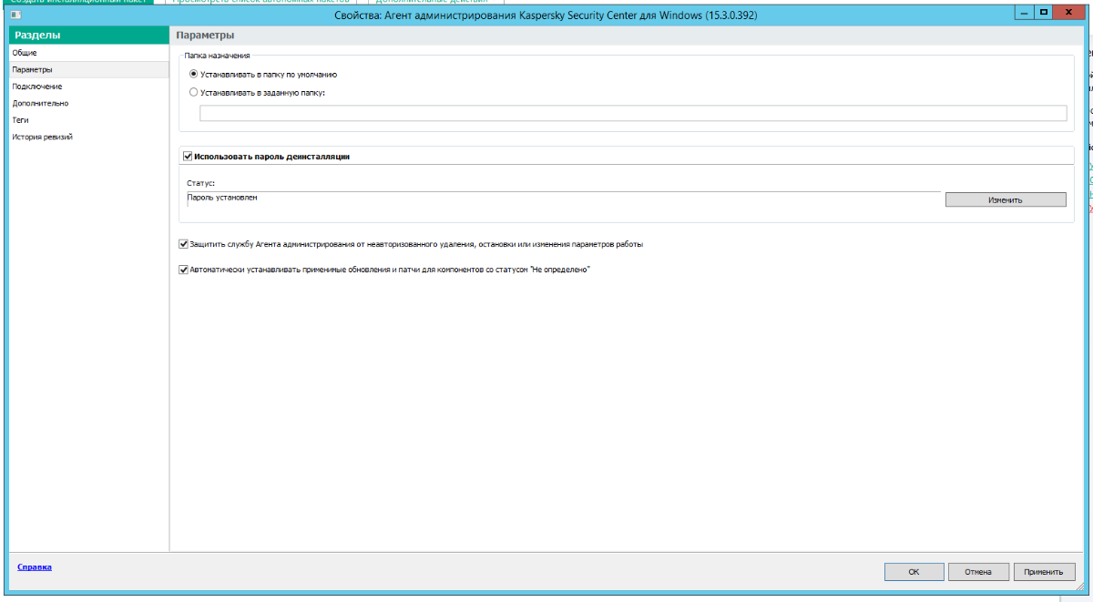This screenshot has width=1093, height=602.
Task: Click the destination folder path input field
Action: click(633, 113)
